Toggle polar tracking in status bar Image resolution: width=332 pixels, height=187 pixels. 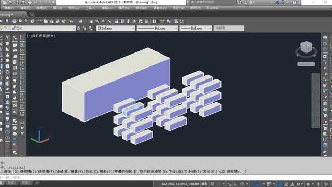(x=242, y=184)
